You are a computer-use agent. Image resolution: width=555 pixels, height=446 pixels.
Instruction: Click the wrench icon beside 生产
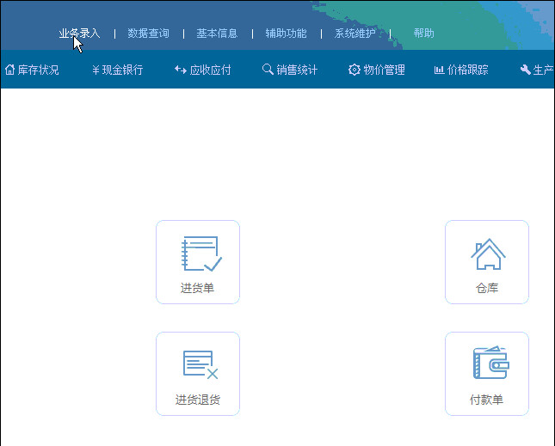coord(525,70)
